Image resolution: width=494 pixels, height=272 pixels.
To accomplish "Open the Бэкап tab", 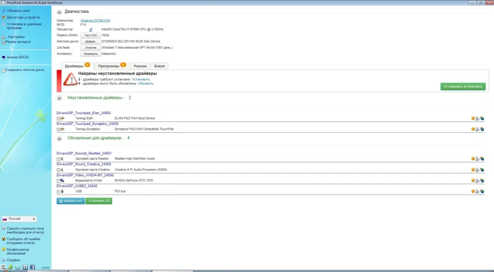I will click(x=160, y=66).
